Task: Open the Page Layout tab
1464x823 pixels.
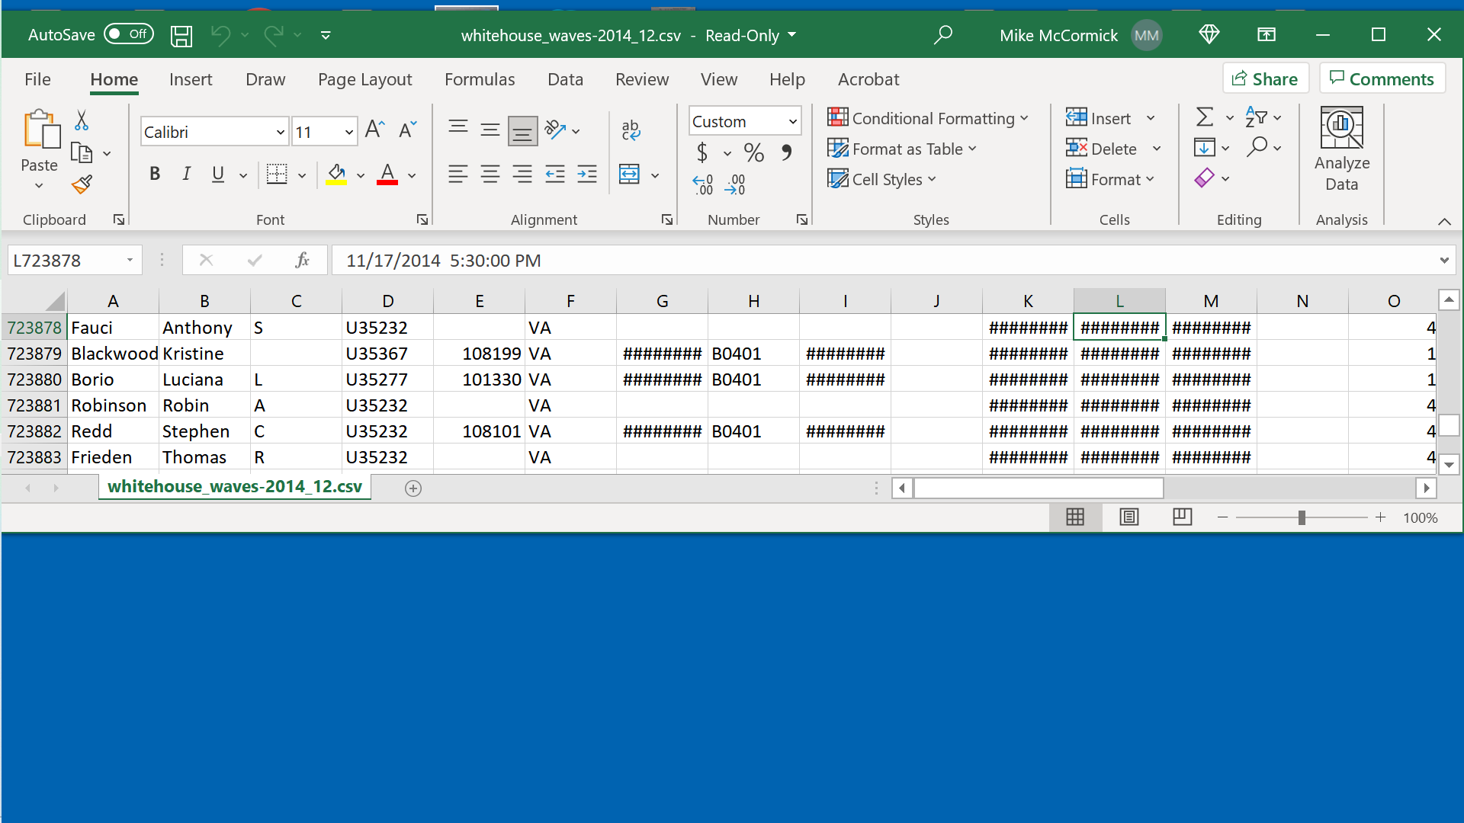Action: coord(364,79)
